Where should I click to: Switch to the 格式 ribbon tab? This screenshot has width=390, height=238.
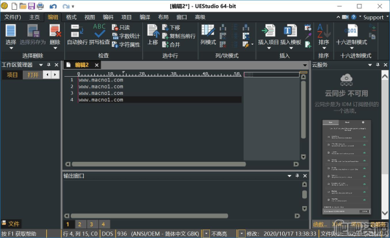coord(71,17)
